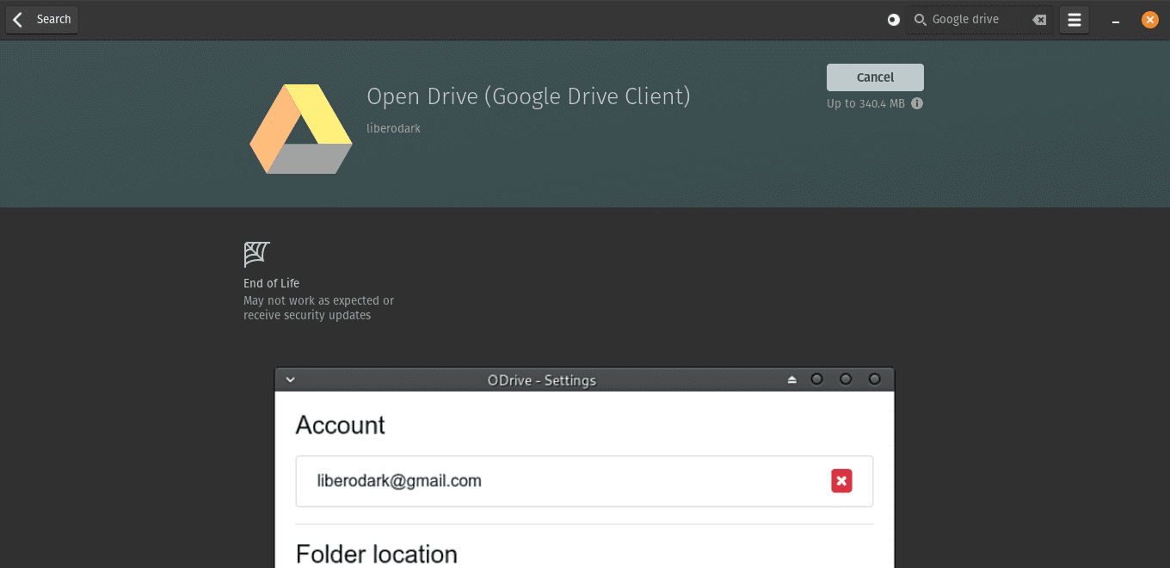Click the red remove account icon
Viewport: 1170px width, 568px height.
click(841, 481)
